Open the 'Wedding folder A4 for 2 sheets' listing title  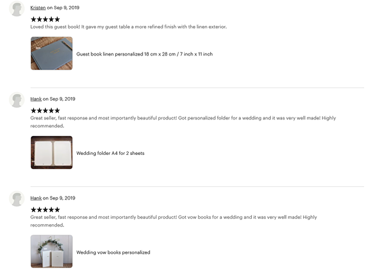tap(110, 153)
